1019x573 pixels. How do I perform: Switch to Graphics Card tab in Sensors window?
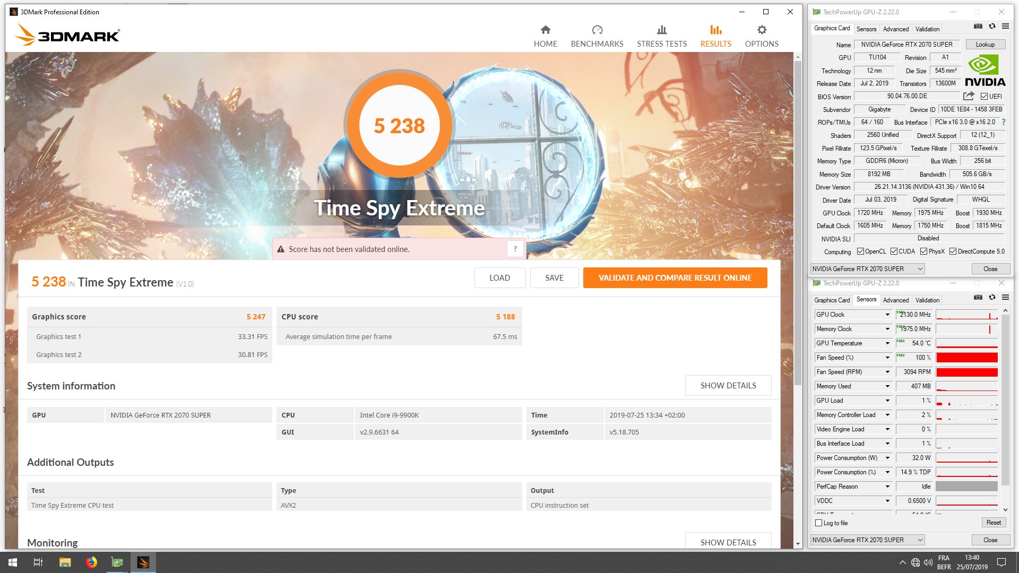coord(832,300)
